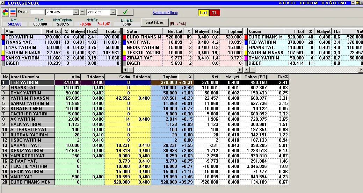Click the Takas (RT) column header
This screenshot has height=193, width=363.
point(254,77)
